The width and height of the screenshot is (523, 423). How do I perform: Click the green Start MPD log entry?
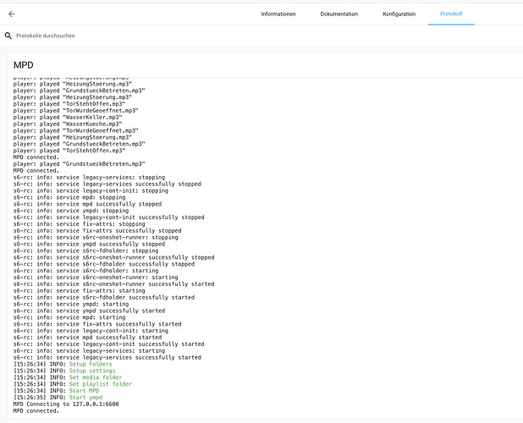(x=89, y=391)
